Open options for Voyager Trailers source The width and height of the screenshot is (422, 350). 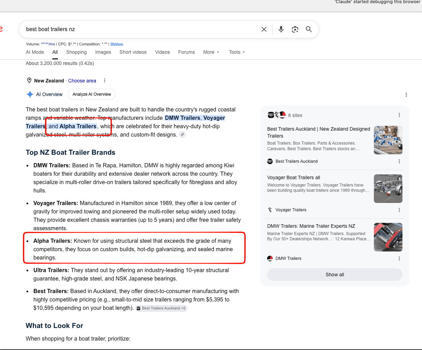[x=399, y=210]
